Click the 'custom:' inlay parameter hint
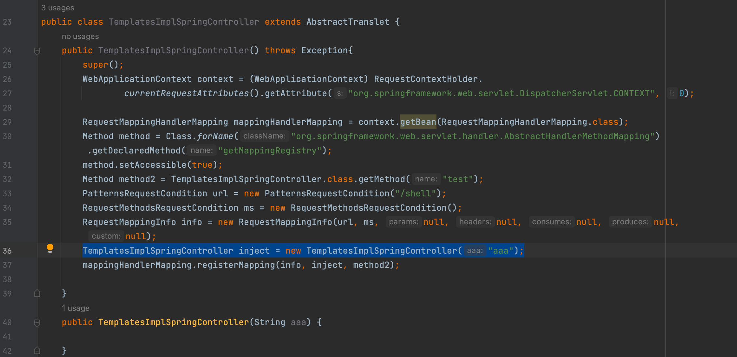737x357 pixels. pyautogui.click(x=106, y=236)
